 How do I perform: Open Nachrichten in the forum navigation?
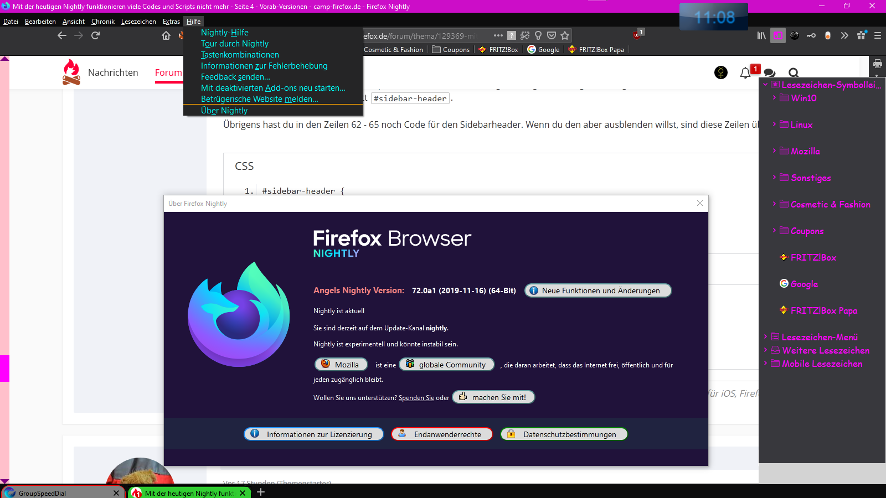click(x=113, y=72)
